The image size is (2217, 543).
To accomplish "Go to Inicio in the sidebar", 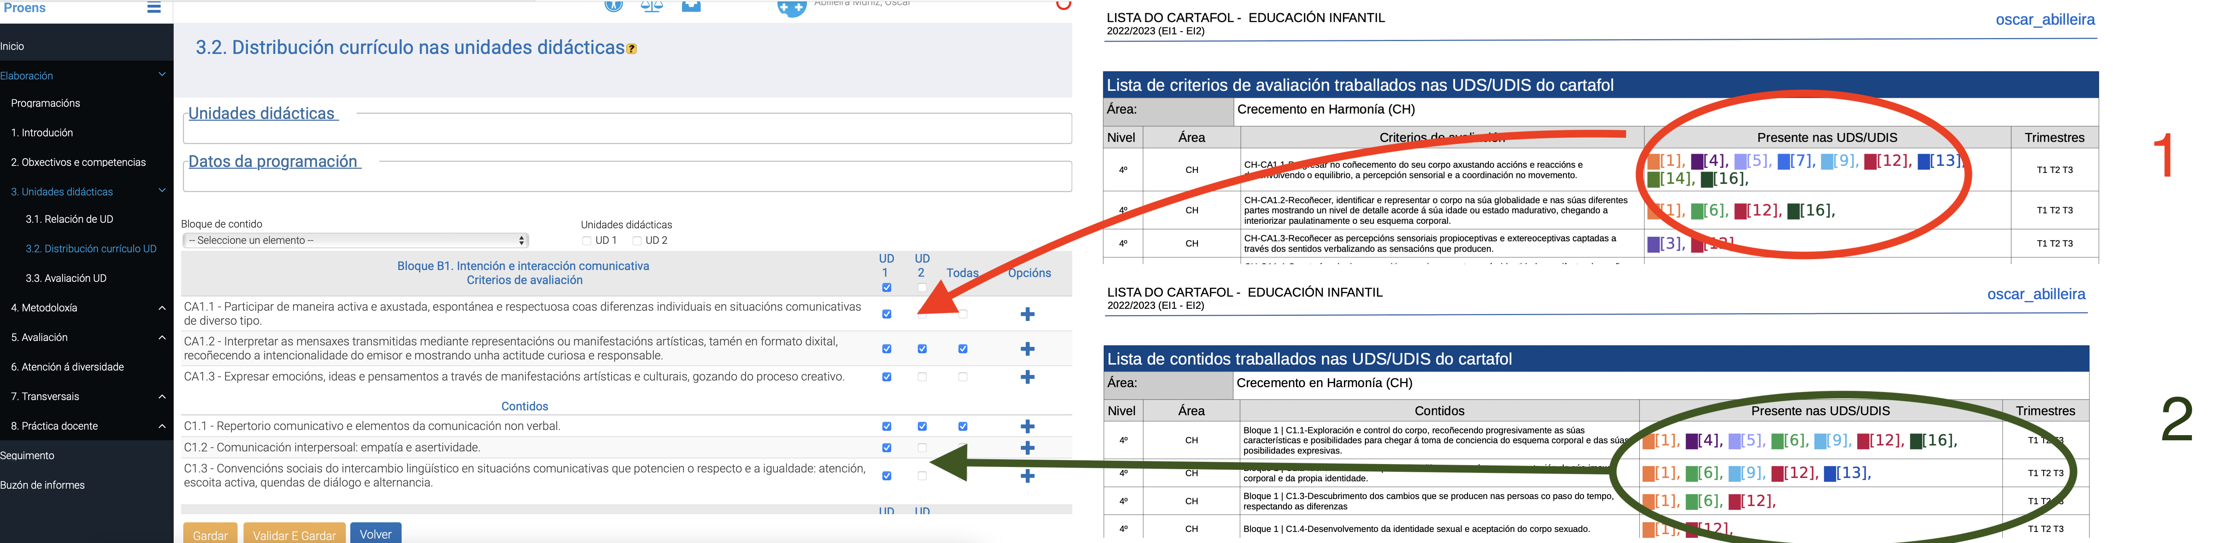I will (x=12, y=47).
